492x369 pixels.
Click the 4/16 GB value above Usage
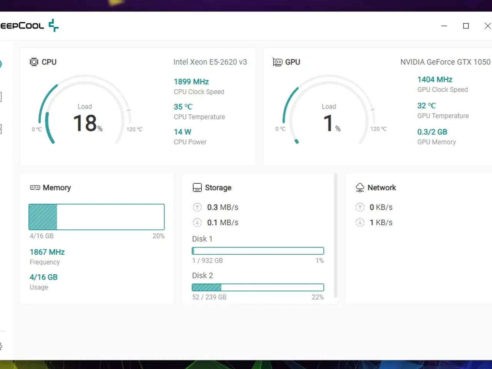tap(43, 277)
